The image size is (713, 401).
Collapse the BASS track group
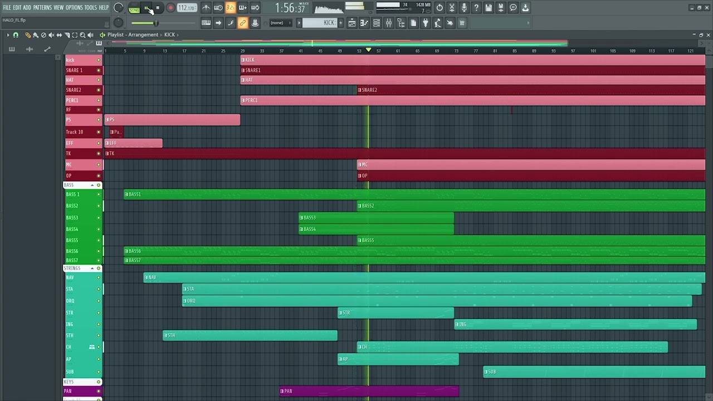pyautogui.click(x=92, y=185)
